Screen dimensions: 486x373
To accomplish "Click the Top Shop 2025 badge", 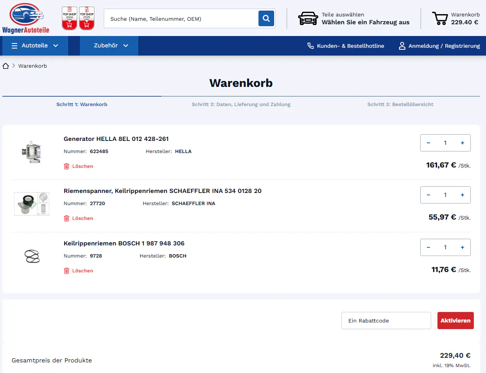I will click(87, 18).
